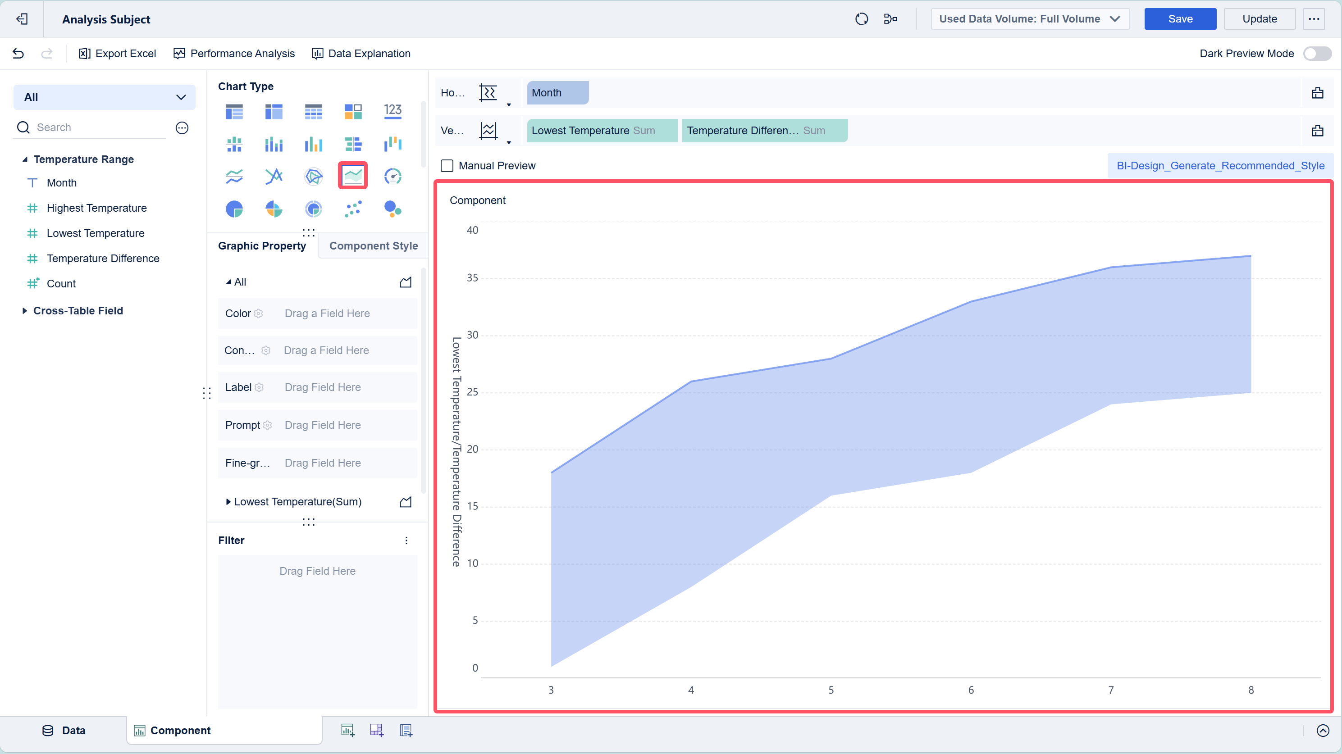Check the Manual Preview checkbox

pos(447,166)
